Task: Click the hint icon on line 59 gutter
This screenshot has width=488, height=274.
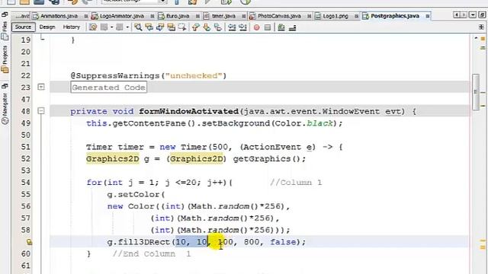Action: [x=29, y=242]
